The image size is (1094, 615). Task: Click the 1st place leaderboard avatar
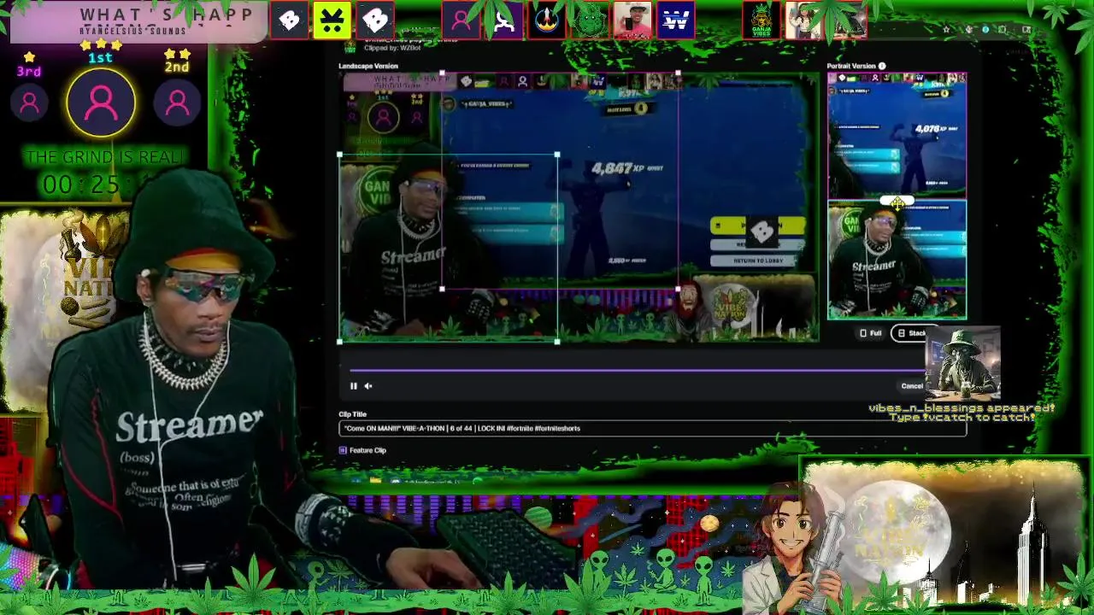click(x=101, y=103)
